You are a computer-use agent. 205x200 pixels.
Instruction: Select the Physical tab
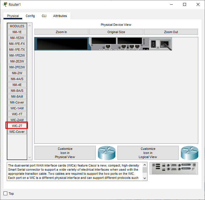pos(13,16)
